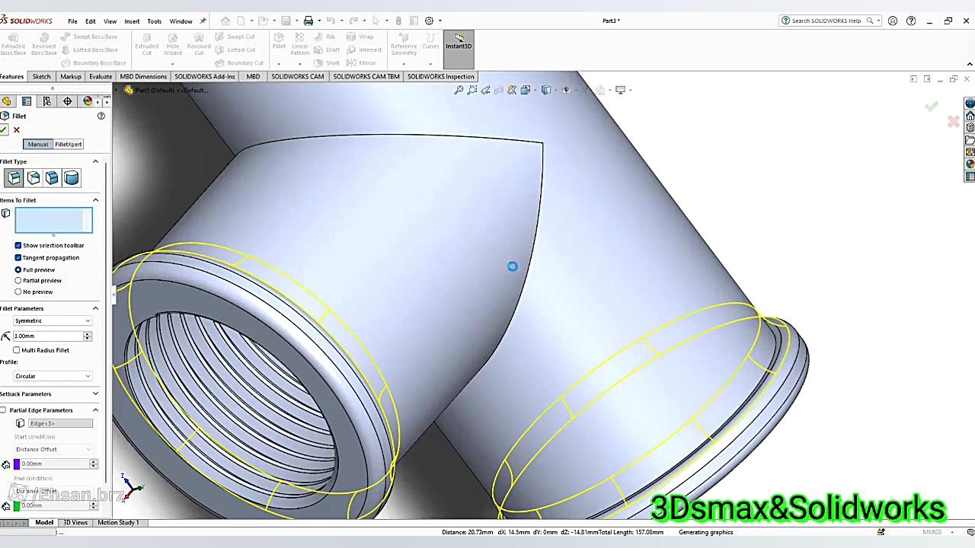This screenshot has width=975, height=548.
Task: Switch to the FilletXpert mode button
Action: pos(68,145)
